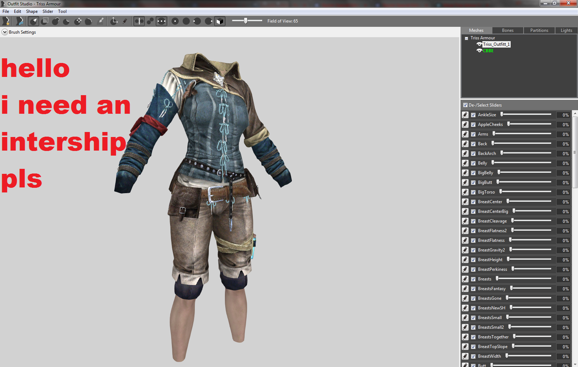Image resolution: width=578 pixels, height=367 pixels.
Task: Select the Deflate brush tool
Action: 66,21
